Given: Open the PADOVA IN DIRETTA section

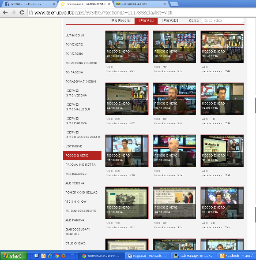Looking at the screenshot, I should click(80, 165).
